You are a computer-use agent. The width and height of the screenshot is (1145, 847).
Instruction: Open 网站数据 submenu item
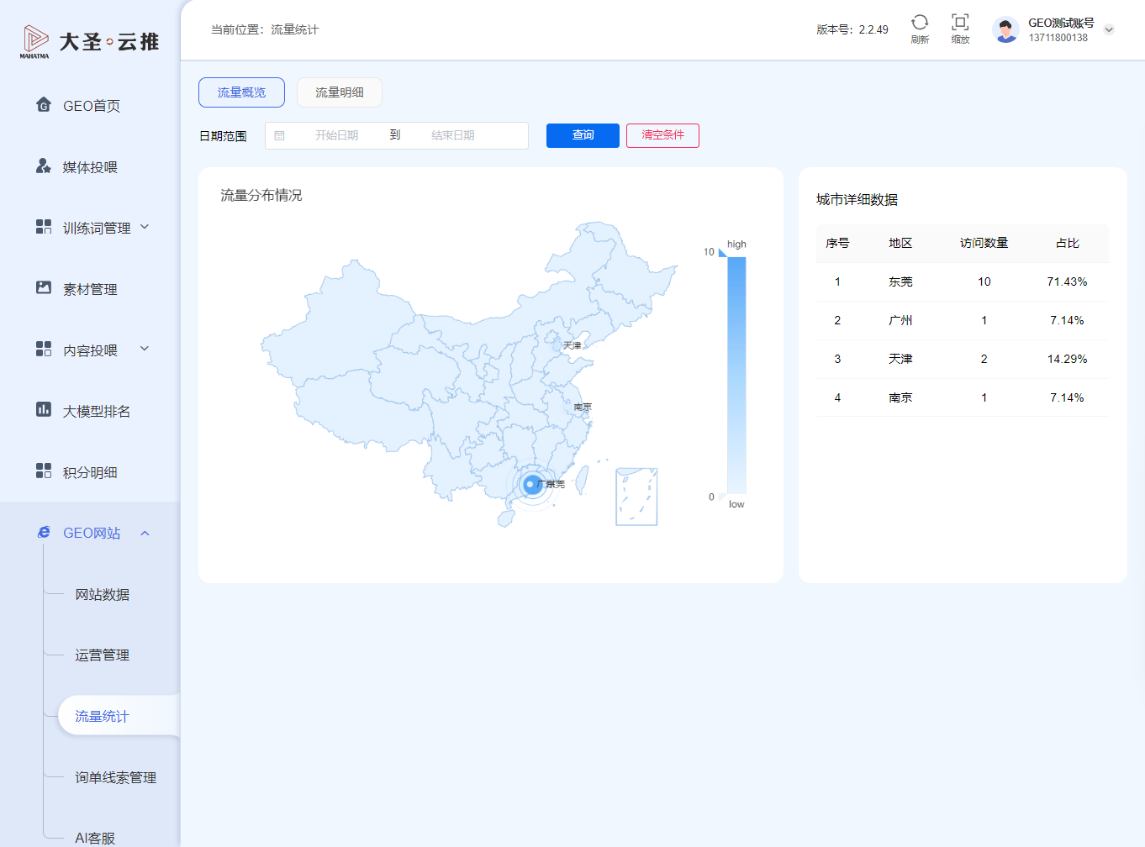(102, 594)
